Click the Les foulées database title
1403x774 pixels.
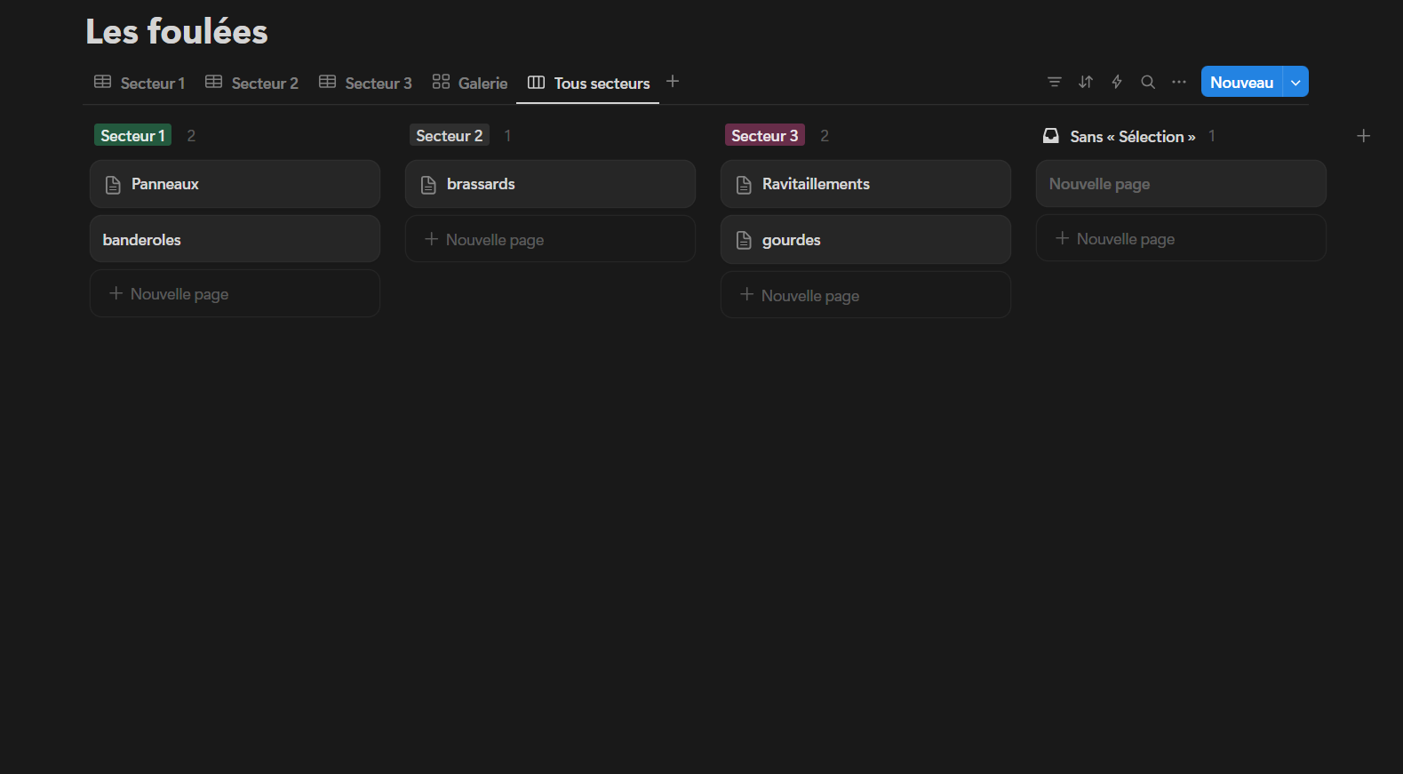pos(177,31)
